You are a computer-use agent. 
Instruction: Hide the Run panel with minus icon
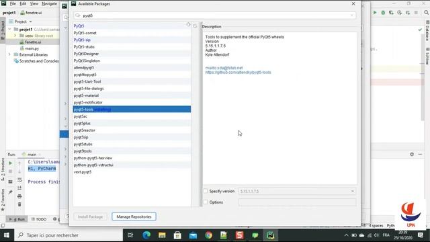[x=420, y=154]
